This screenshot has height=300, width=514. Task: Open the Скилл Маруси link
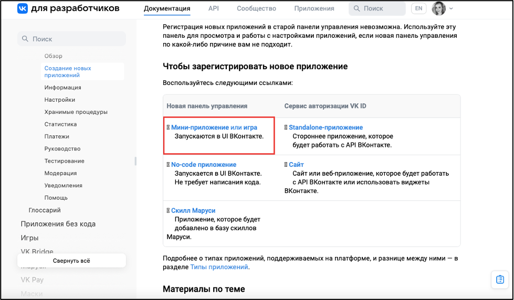tap(193, 211)
